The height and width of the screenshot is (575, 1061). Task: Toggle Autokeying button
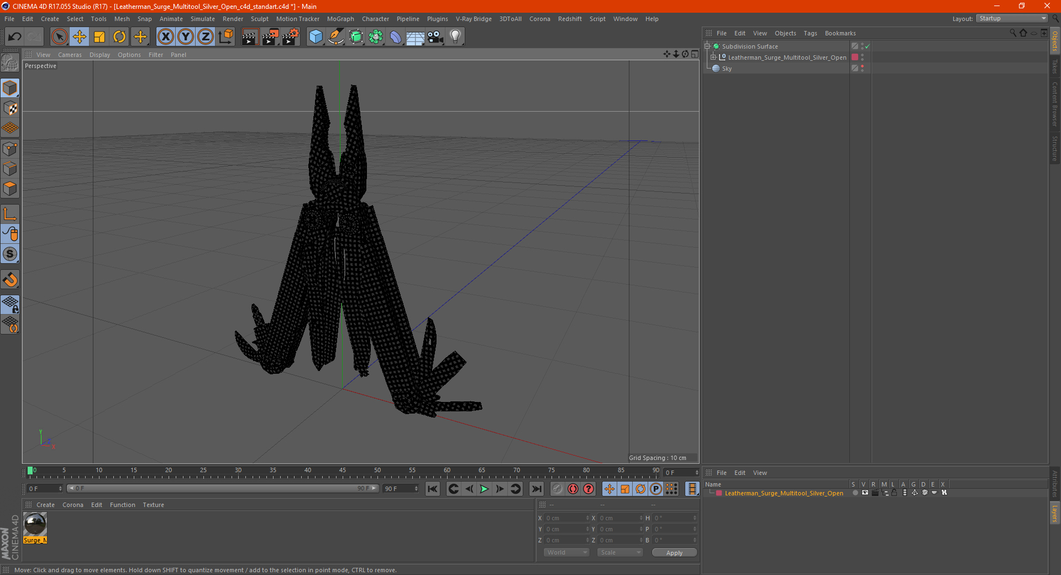(x=573, y=489)
